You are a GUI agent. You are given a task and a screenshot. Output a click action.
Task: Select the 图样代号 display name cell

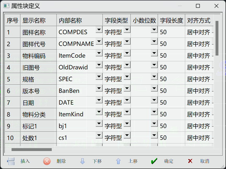point(38,44)
